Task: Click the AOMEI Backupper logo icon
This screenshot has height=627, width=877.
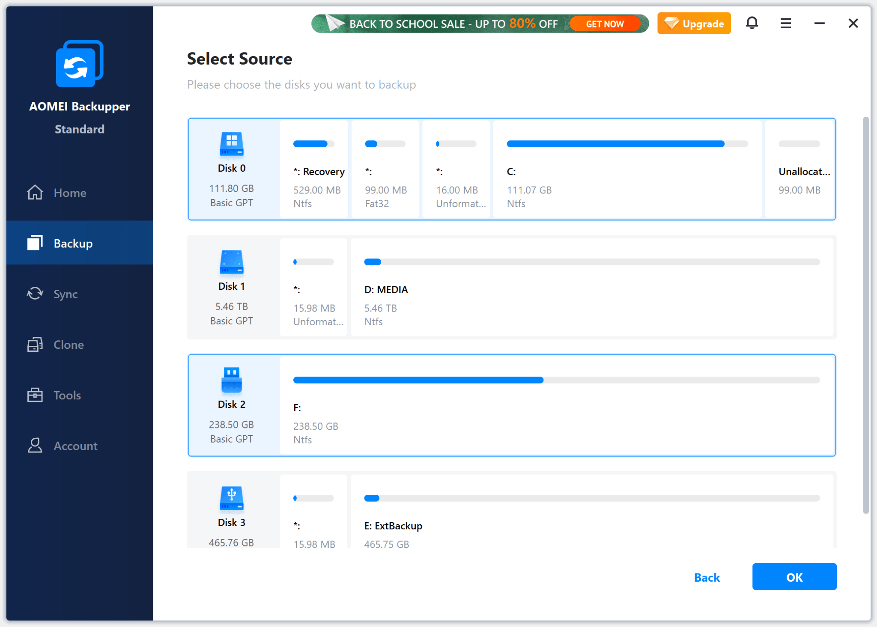Action: pos(80,64)
